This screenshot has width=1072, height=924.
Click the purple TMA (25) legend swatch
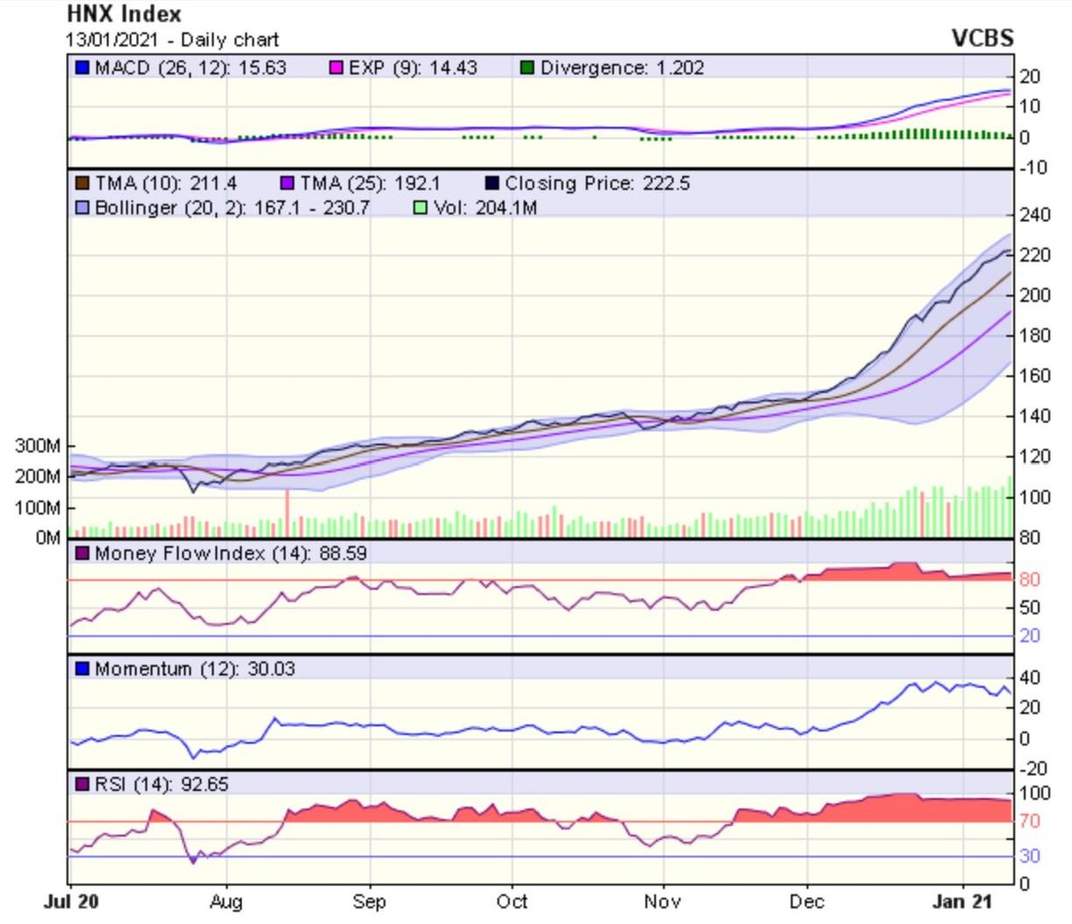click(x=288, y=184)
